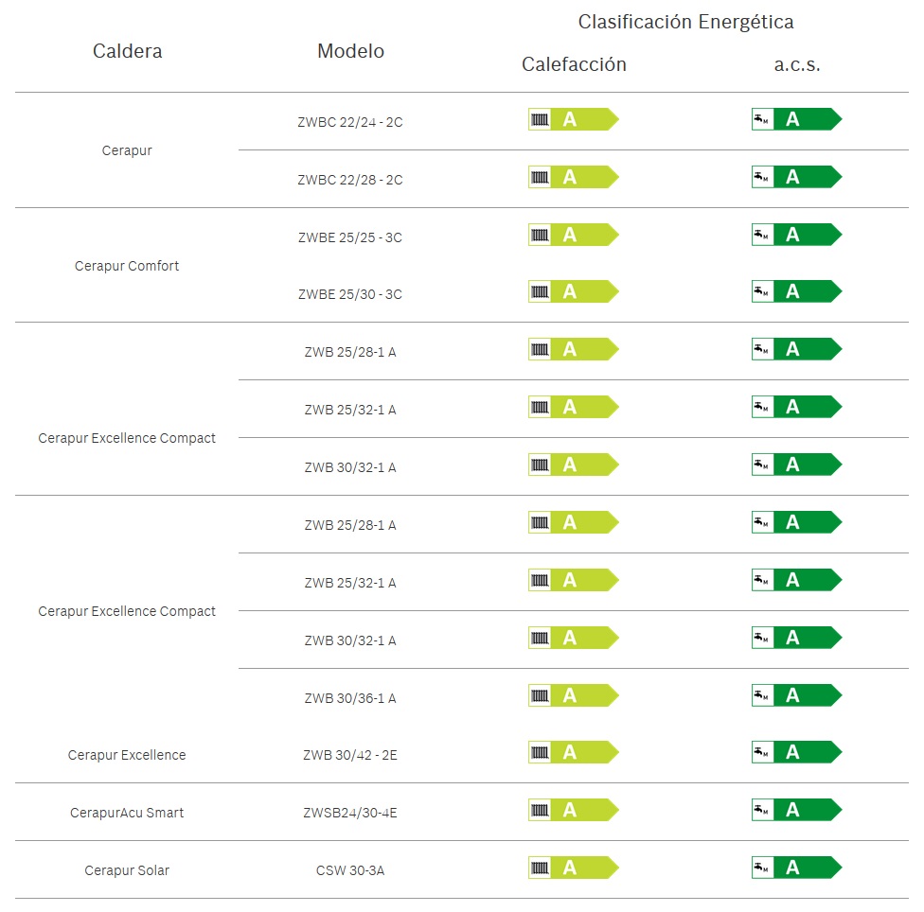Screen dimensions: 924x912
Task: Click the Caldera column header
Action: (127, 51)
